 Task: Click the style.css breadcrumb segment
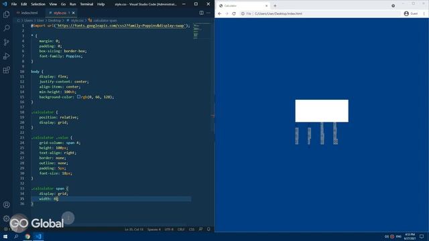coord(77,21)
